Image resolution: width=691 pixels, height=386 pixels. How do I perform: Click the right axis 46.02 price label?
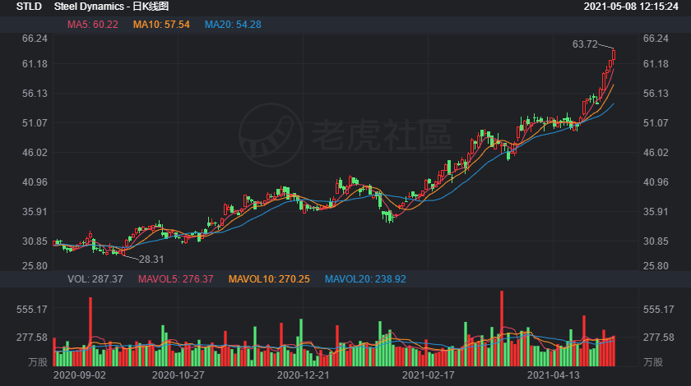coord(656,152)
